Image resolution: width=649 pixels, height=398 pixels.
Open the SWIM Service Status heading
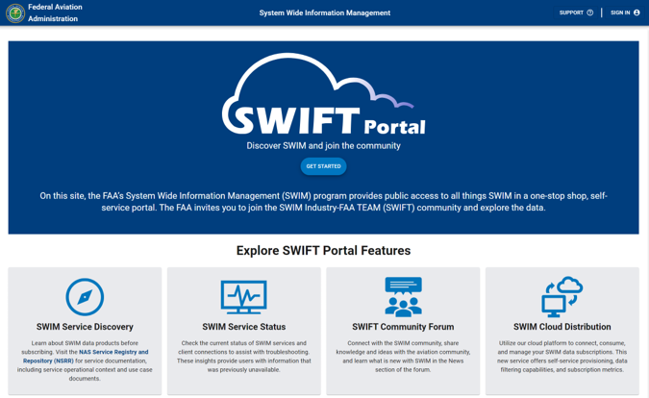tap(244, 327)
